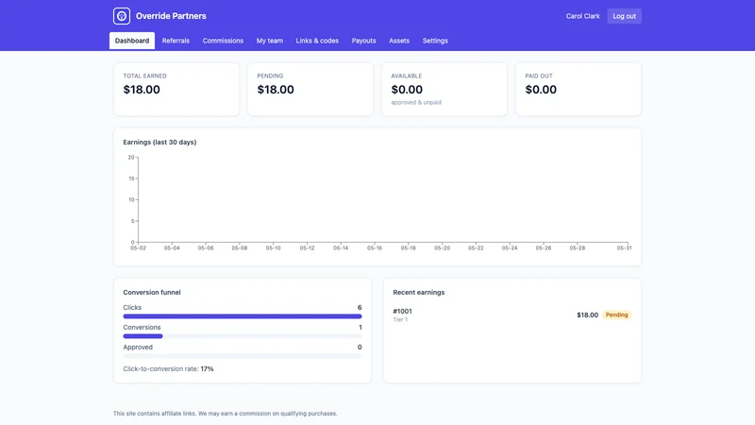Viewport: 755px width, 425px height.
Task: Go to the My team tab
Action: [x=270, y=41]
